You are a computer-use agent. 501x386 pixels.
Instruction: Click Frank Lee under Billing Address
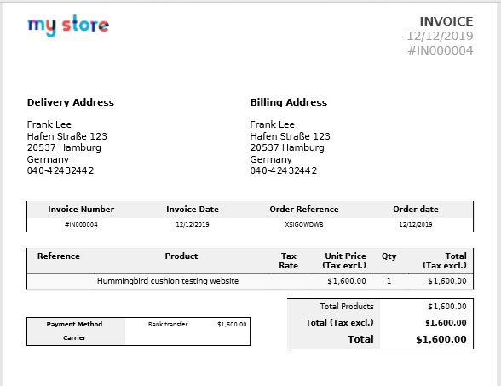point(273,124)
